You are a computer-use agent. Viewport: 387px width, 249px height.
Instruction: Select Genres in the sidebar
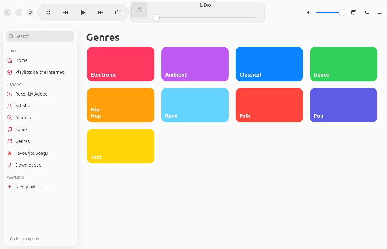[x=40, y=141]
